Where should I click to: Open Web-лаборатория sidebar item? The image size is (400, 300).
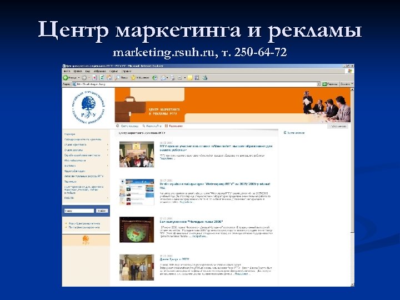[75, 161]
